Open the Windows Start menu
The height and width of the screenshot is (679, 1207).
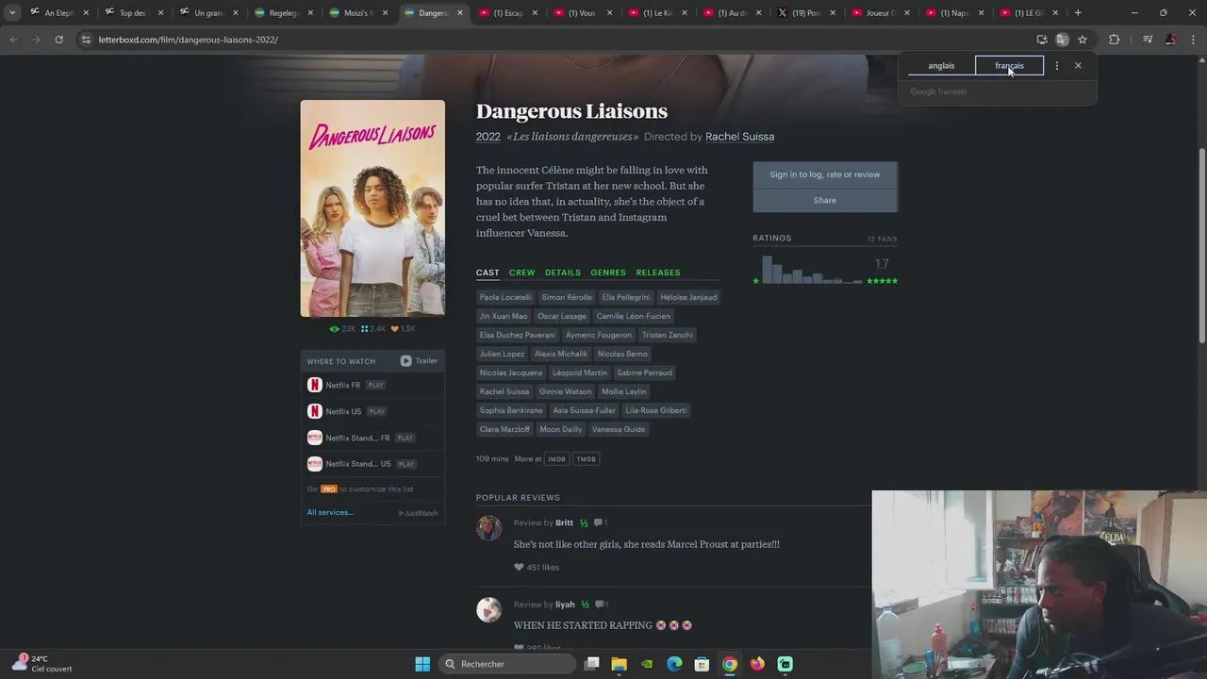tap(422, 664)
